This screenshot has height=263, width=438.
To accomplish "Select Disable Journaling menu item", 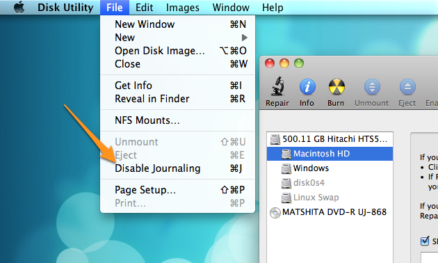I will [178, 168].
